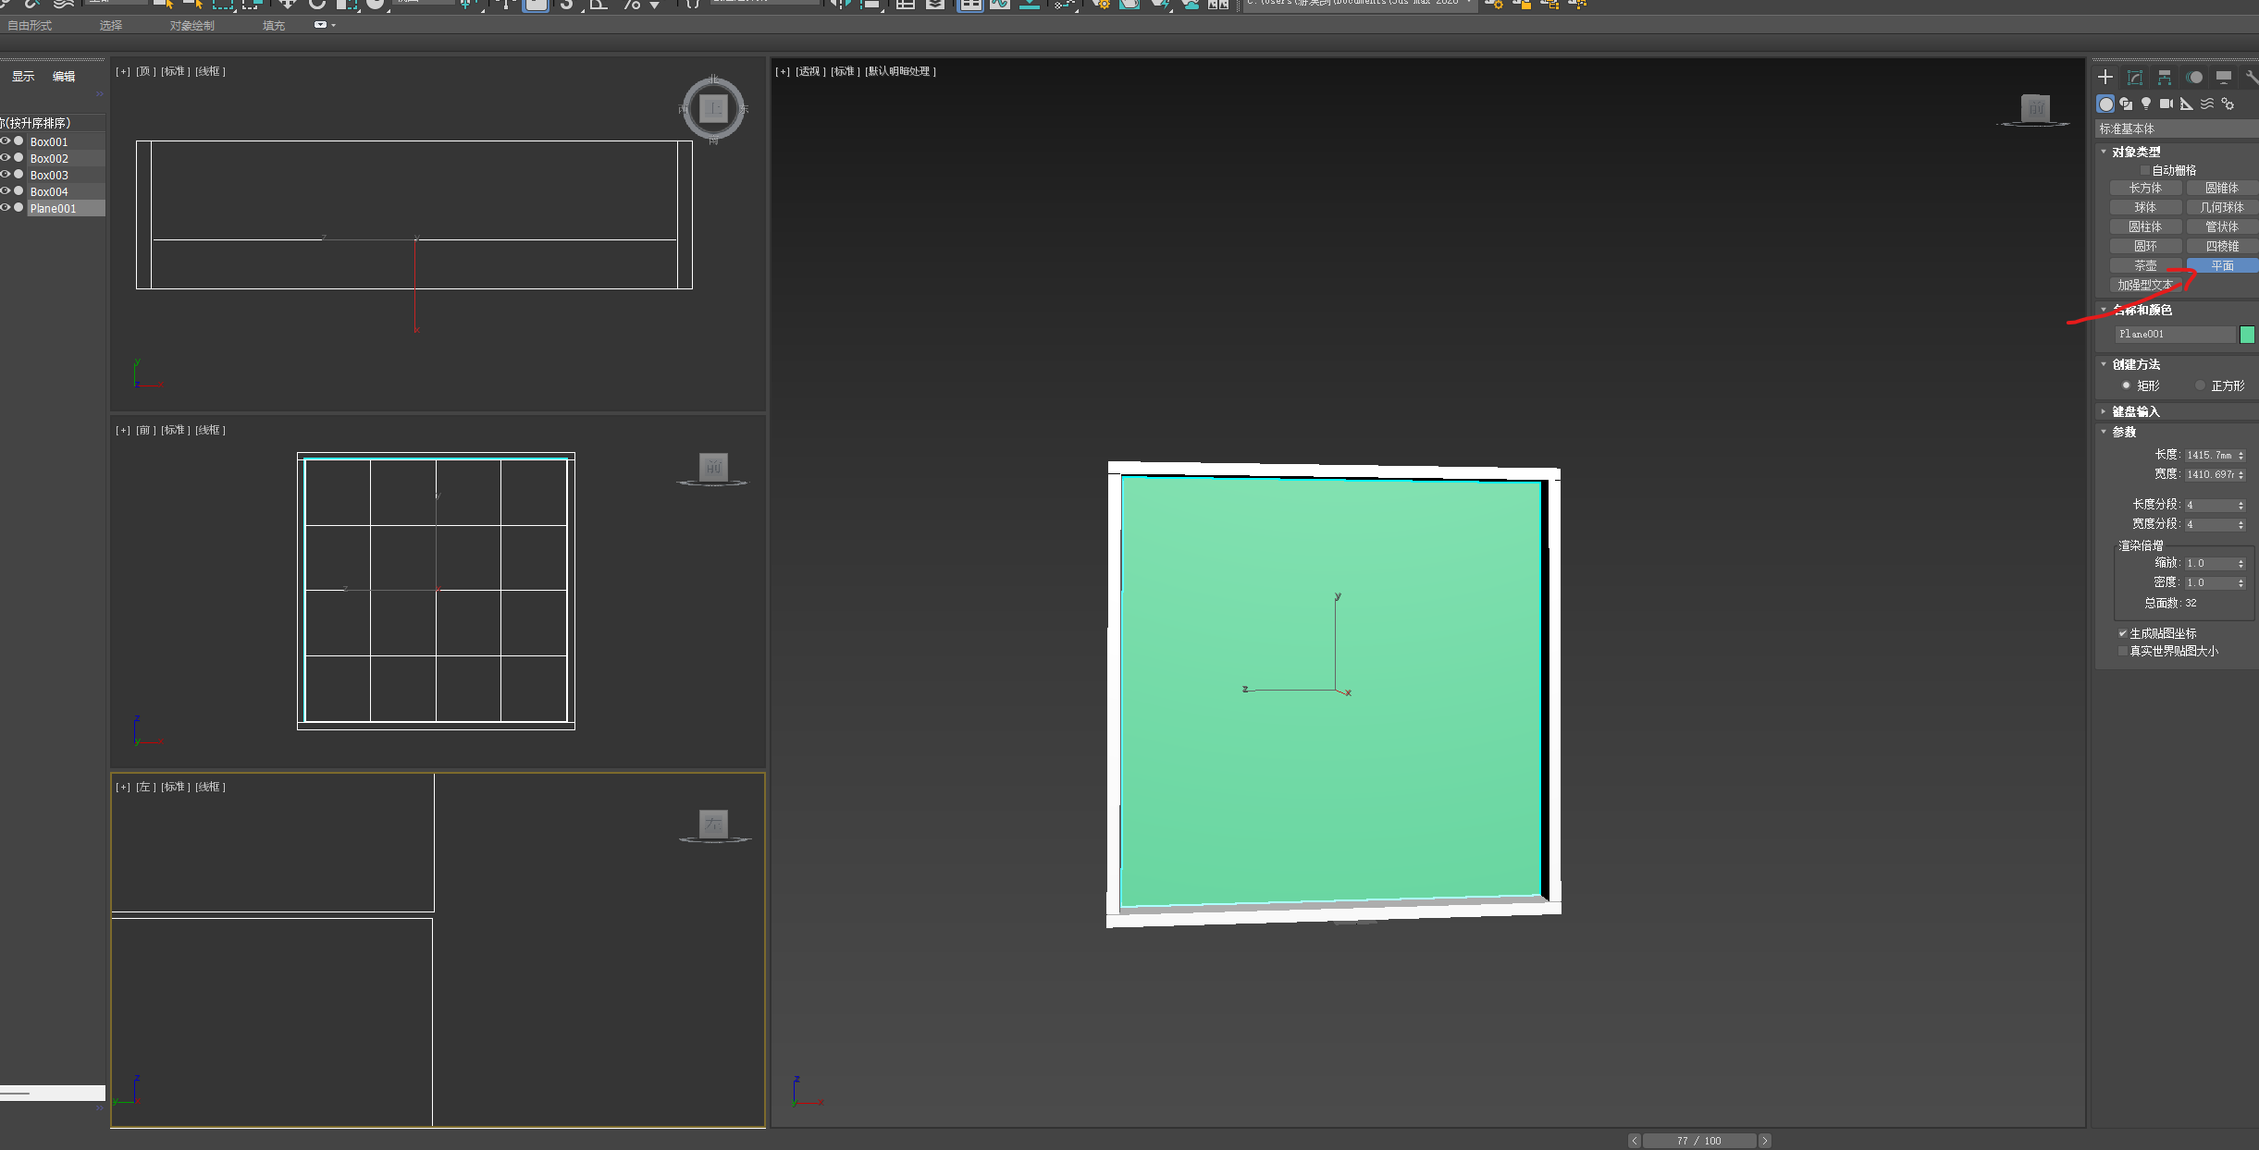The image size is (2259, 1150).
Task: Hide Box004 with its eye icon
Action: (x=6, y=191)
